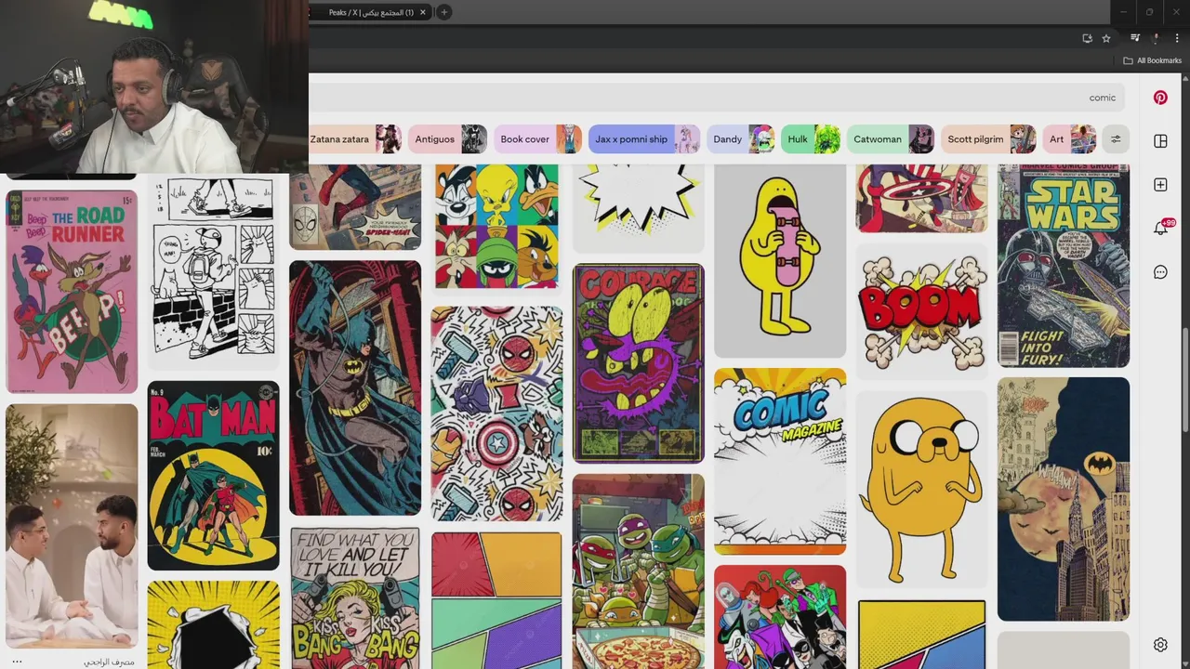Select the Catwoman filter chip

click(x=891, y=139)
